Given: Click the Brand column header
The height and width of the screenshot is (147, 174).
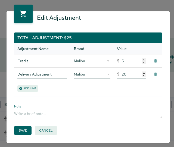Looking at the screenshot, I should [x=79, y=49].
